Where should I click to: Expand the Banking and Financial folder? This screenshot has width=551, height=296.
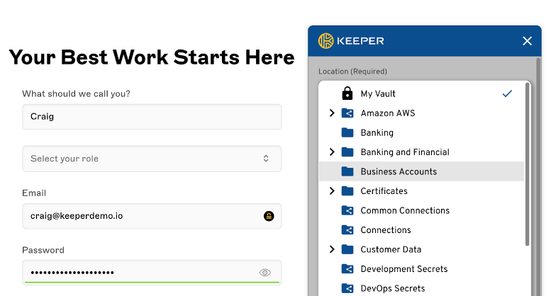pyautogui.click(x=332, y=152)
